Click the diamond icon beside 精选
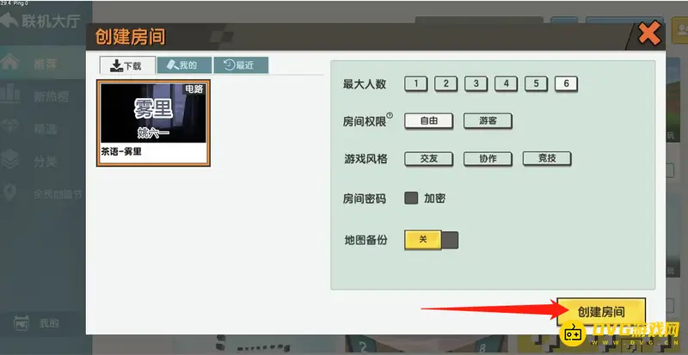 tap(9, 126)
